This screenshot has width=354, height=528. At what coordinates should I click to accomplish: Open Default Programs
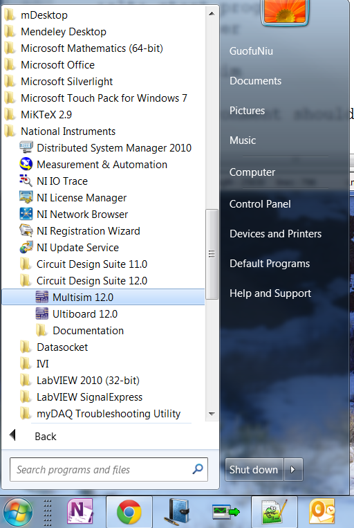click(x=270, y=264)
